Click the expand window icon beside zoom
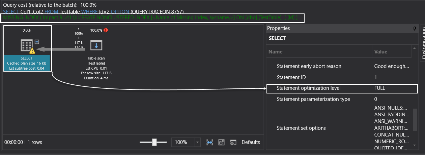Viewport: 425px width, 155px height. (221, 142)
